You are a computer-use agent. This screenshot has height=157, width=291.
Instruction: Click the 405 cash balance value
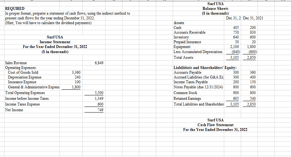click(236, 28)
